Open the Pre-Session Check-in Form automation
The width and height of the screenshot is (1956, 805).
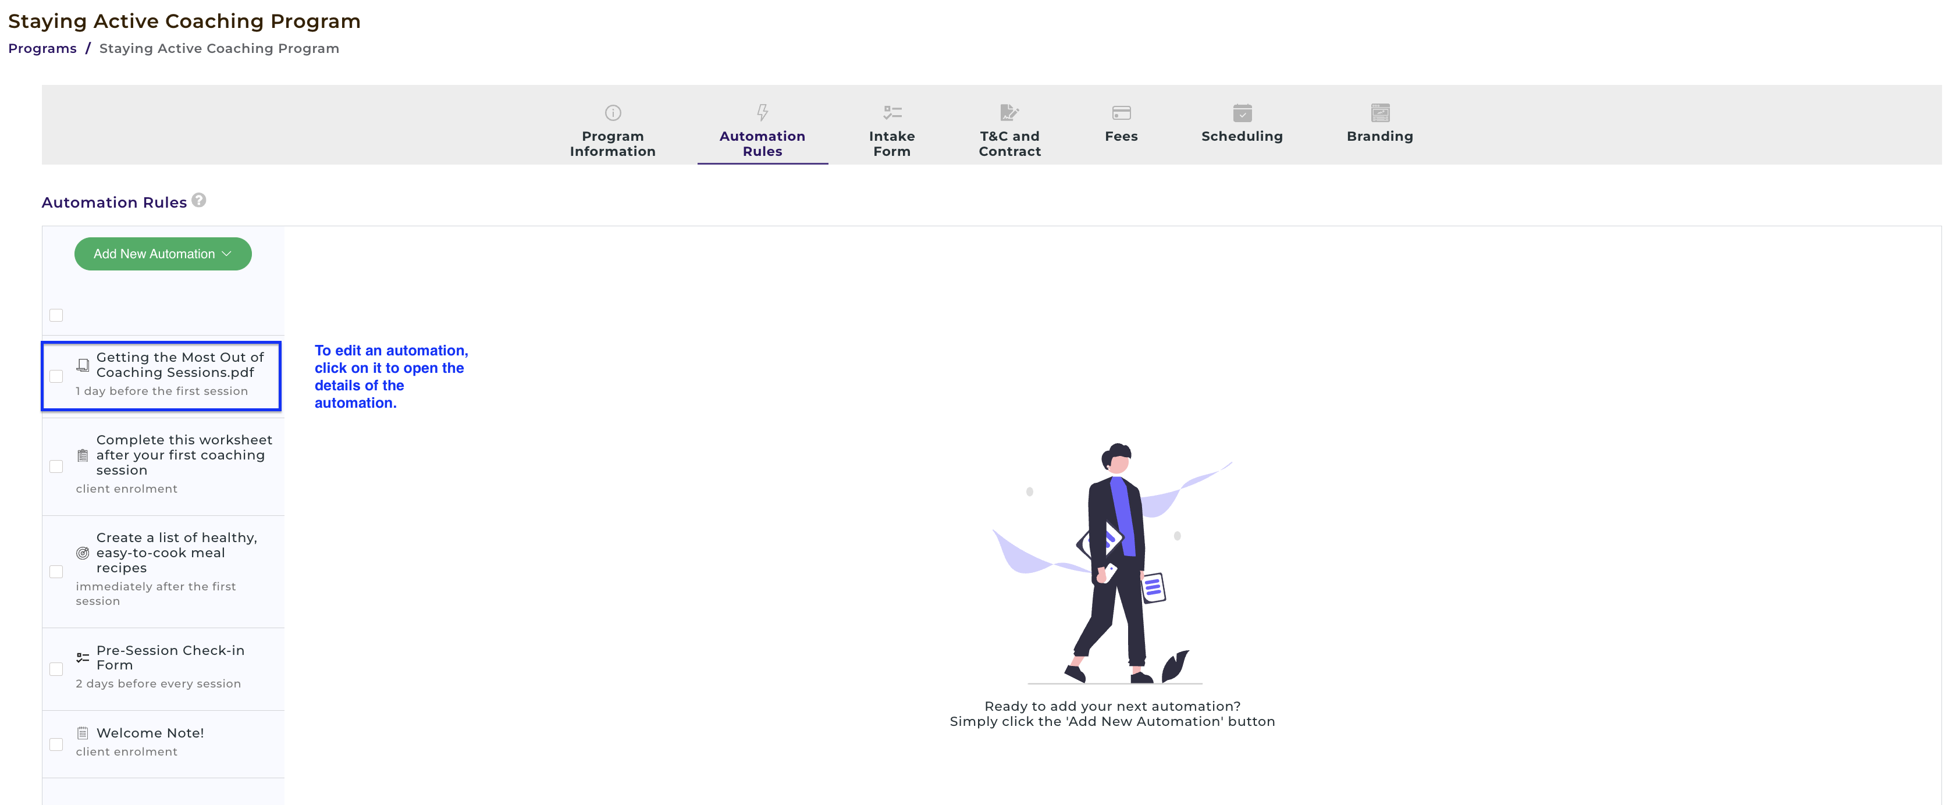(x=163, y=669)
